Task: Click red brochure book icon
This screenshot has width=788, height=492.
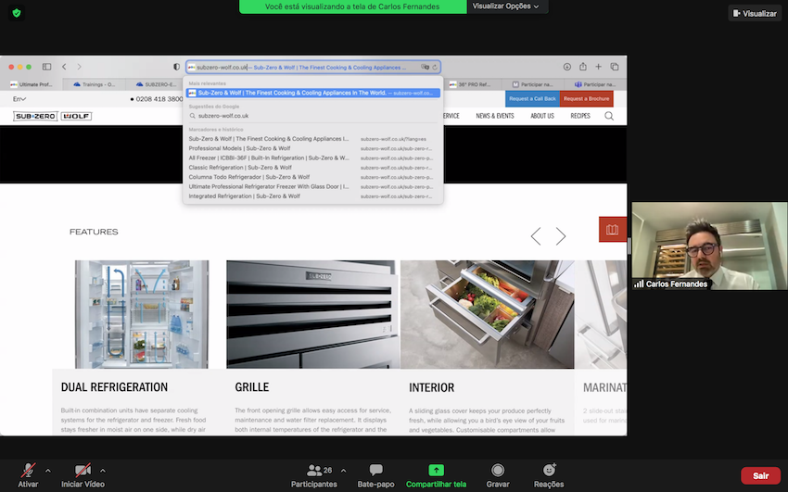Action: click(613, 230)
